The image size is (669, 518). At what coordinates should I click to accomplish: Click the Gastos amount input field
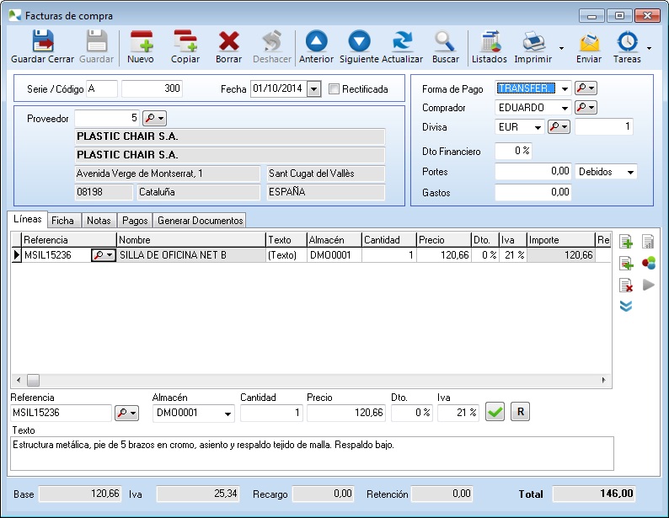point(533,193)
